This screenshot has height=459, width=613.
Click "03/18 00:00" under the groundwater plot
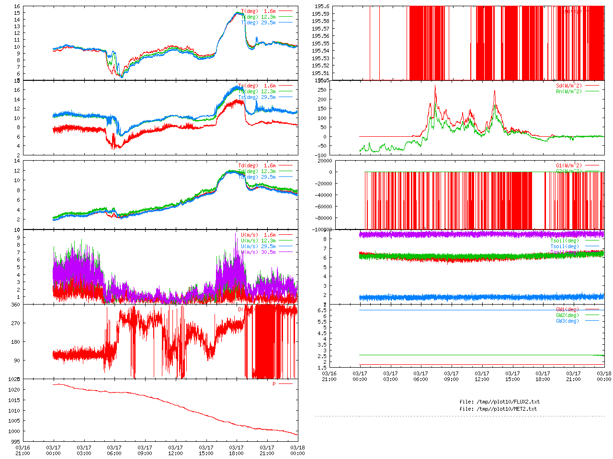604,376
